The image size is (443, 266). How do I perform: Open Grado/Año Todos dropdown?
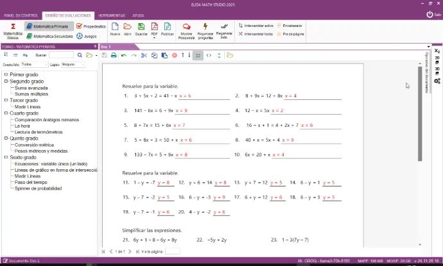pos(35,65)
